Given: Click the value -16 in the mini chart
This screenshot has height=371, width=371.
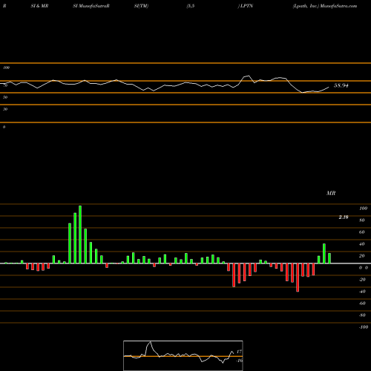Looking at the screenshot, I should [239, 361].
